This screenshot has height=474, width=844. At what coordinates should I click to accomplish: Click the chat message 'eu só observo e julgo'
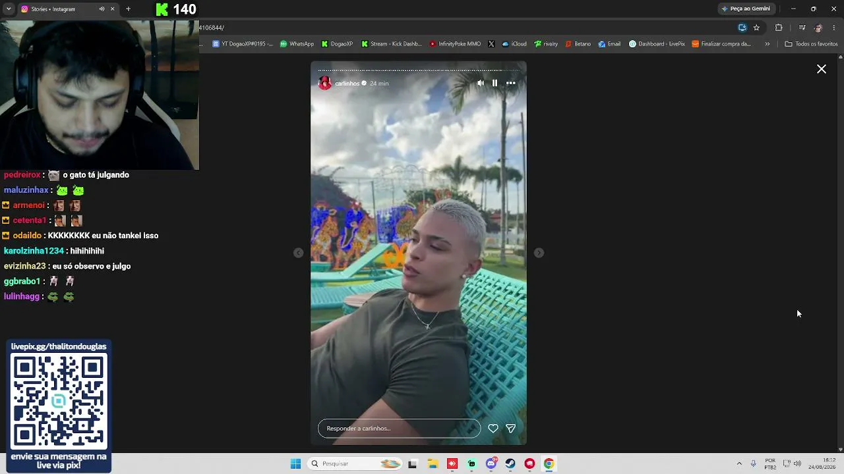coord(92,267)
